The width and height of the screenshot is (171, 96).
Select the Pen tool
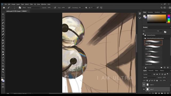[3, 58]
